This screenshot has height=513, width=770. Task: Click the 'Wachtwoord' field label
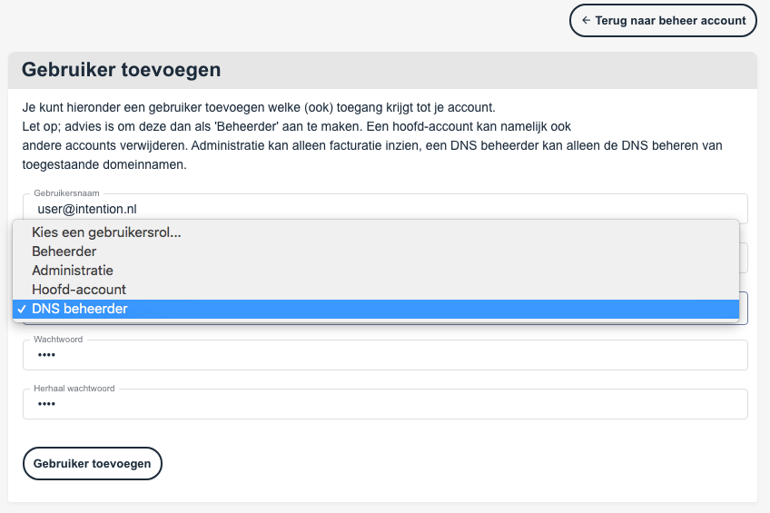coord(58,340)
